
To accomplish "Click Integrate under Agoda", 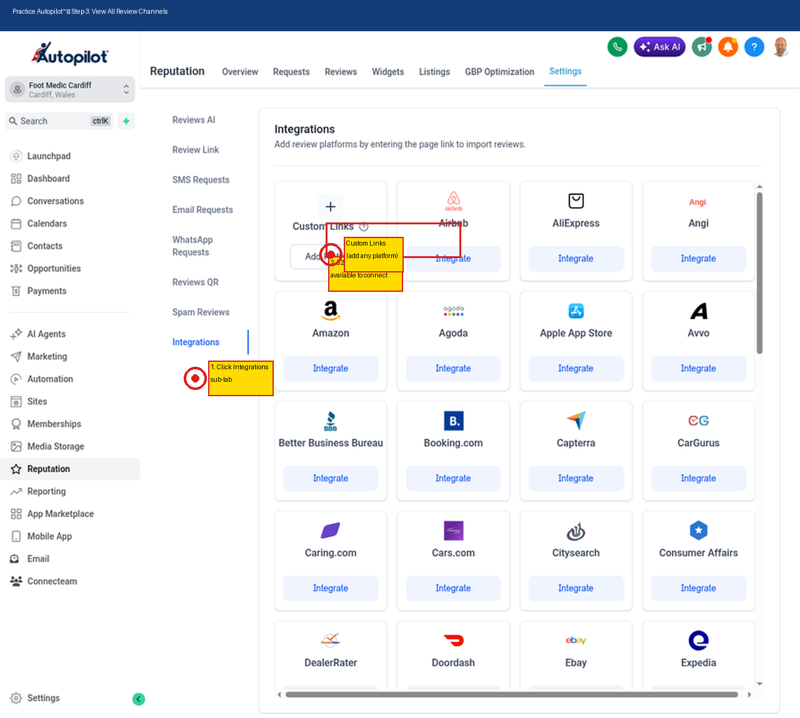I will (x=453, y=369).
